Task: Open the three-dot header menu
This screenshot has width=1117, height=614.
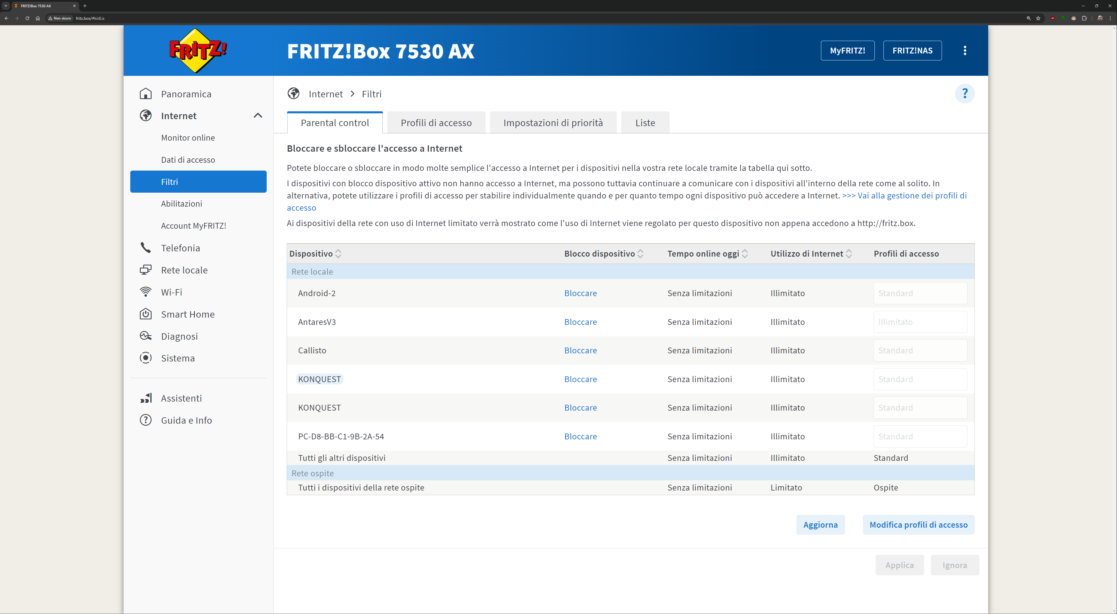Action: click(964, 51)
